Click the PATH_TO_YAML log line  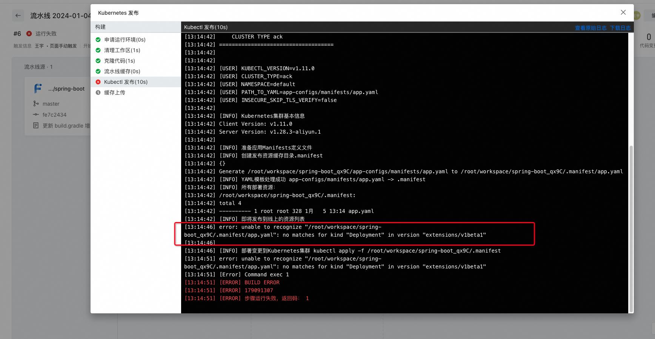[x=281, y=92]
